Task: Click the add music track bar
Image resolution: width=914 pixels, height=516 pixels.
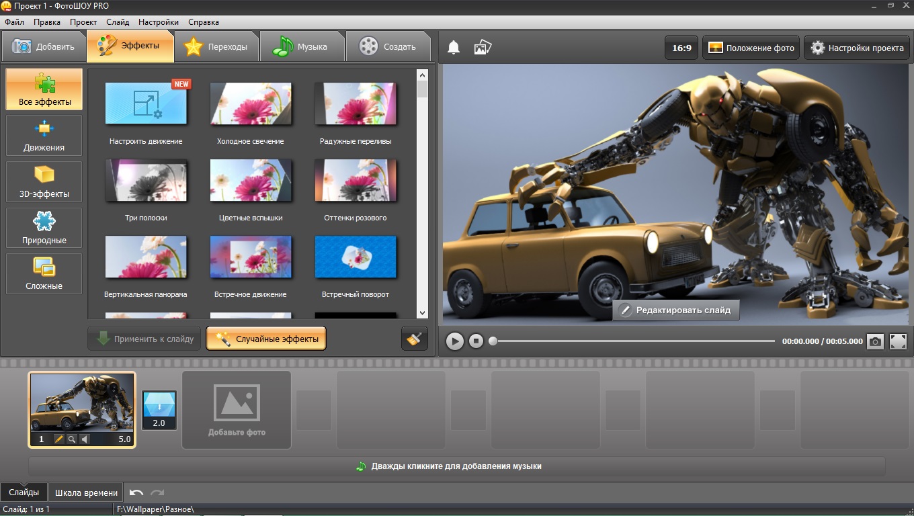Action: [457, 466]
